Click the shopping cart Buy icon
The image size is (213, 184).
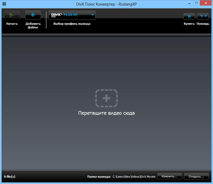tap(189, 17)
